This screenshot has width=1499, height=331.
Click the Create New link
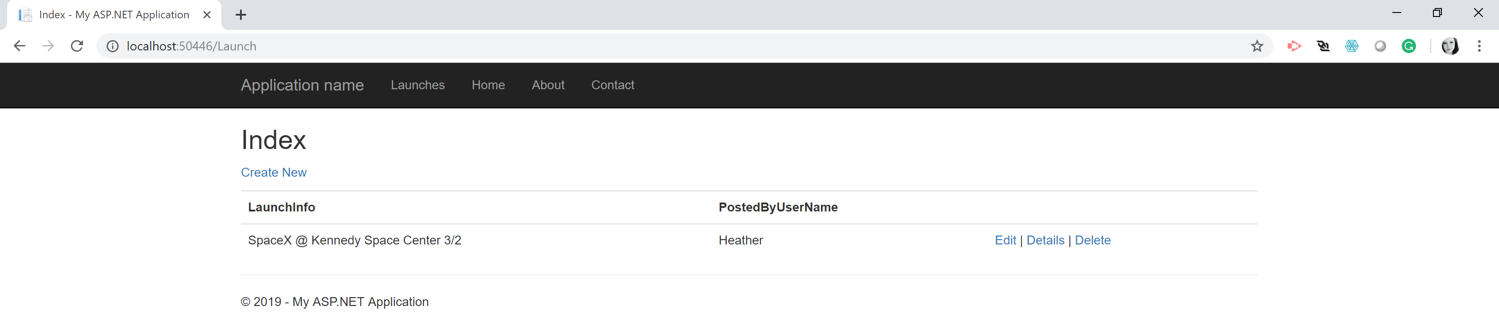[273, 172]
